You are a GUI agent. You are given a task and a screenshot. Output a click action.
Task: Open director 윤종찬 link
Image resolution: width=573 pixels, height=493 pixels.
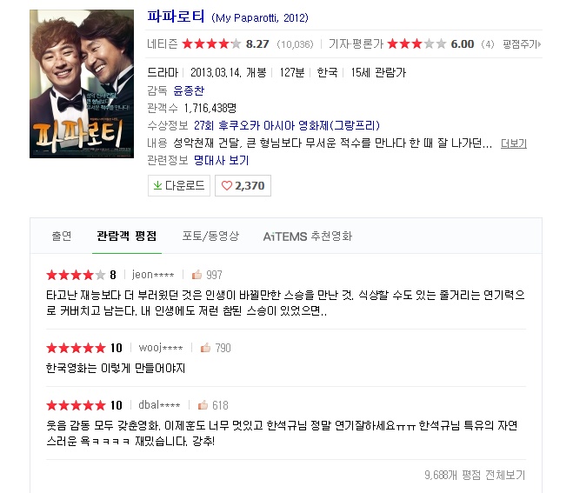pos(189,90)
